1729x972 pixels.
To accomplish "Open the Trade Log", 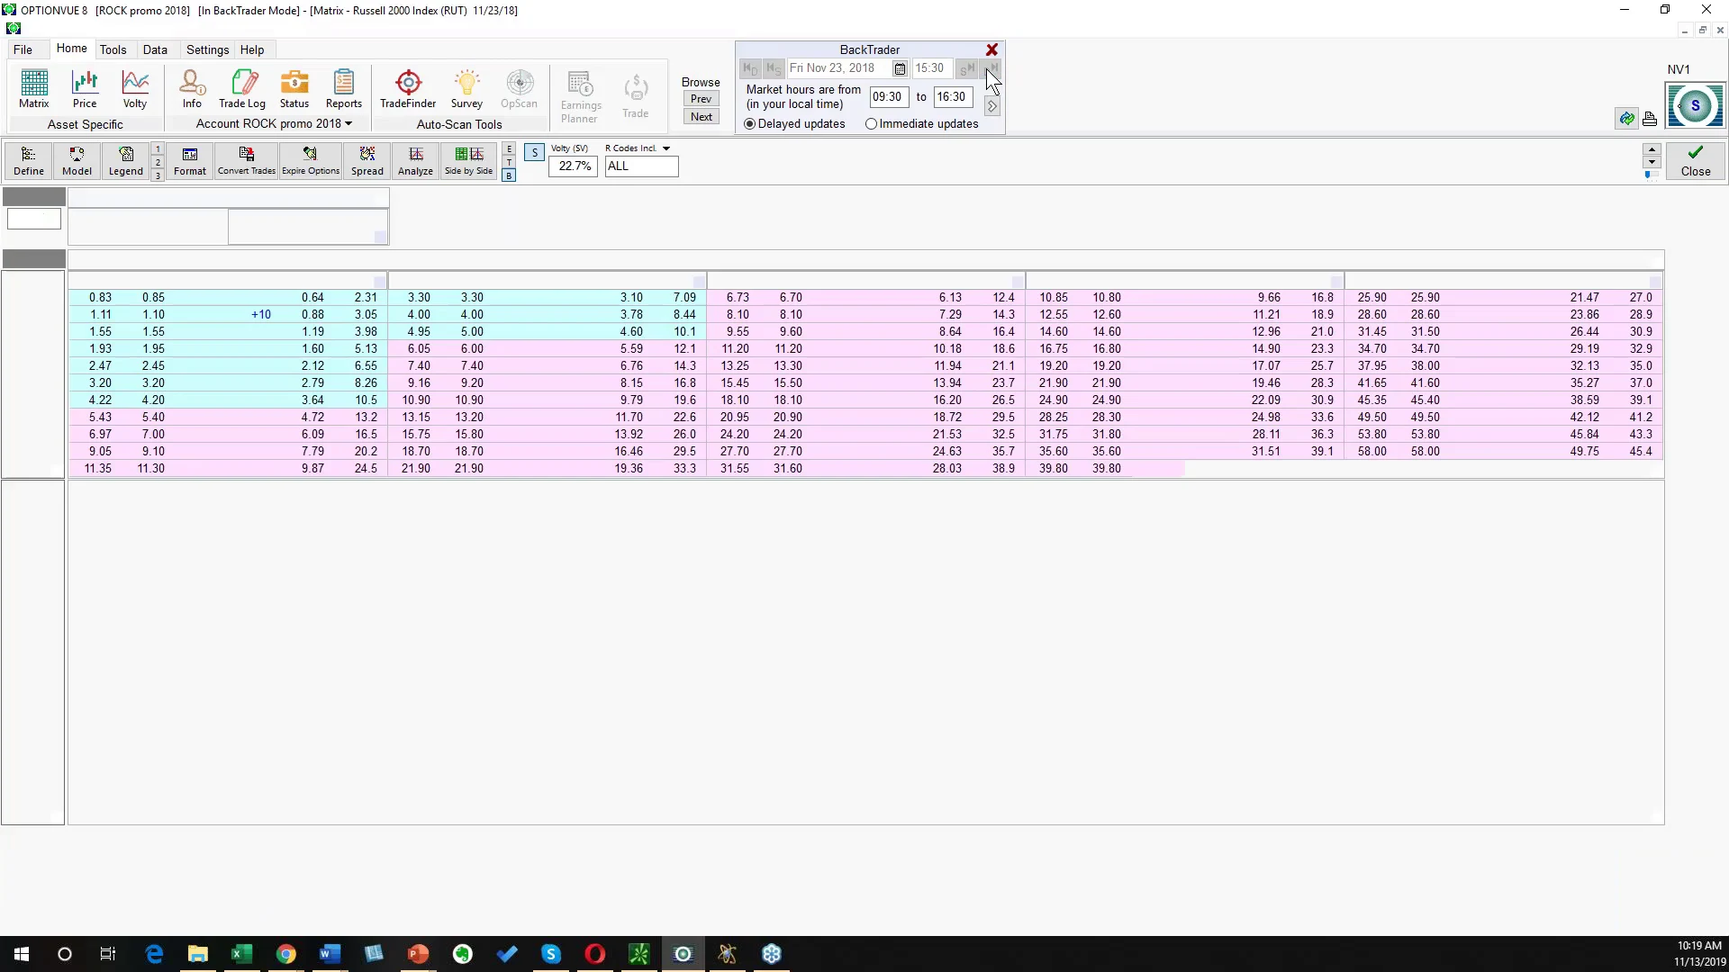I will 242,89.
